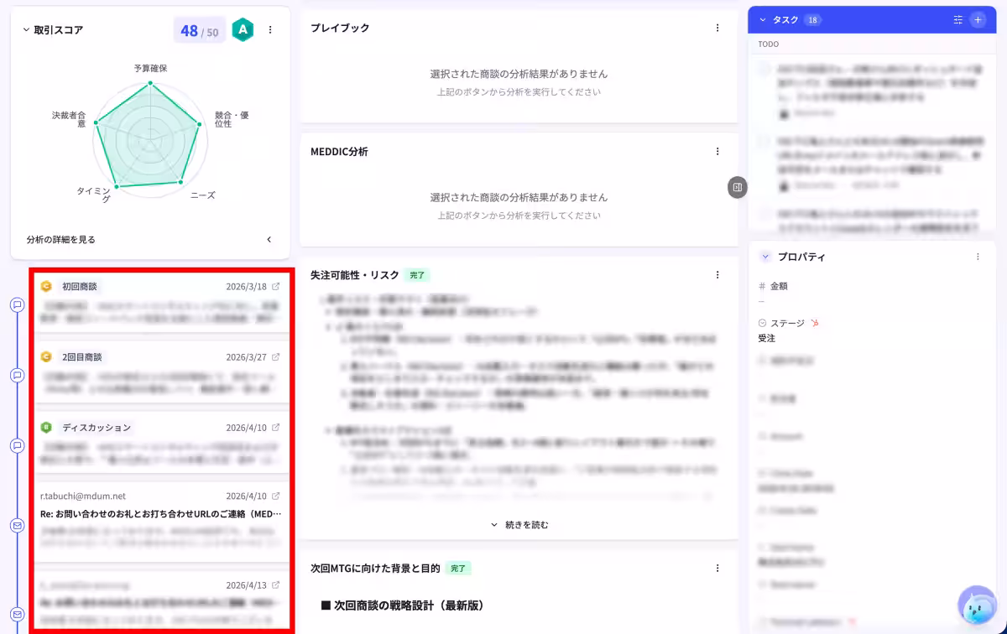Click the HubSpot icon next to ステージ

click(815, 323)
